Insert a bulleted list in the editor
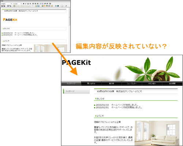The image size is (183, 146). [x=43, y=4]
